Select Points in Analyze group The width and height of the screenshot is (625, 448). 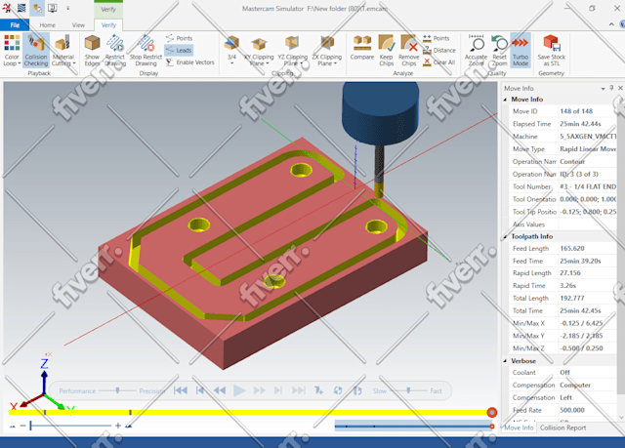tap(437, 38)
